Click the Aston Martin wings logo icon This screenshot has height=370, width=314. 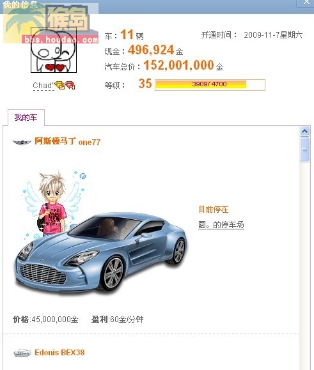click(x=22, y=142)
